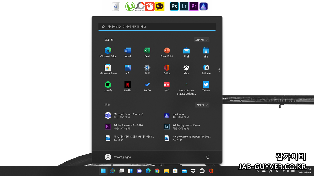Click the language indicator A in tray

tap(277, 171)
